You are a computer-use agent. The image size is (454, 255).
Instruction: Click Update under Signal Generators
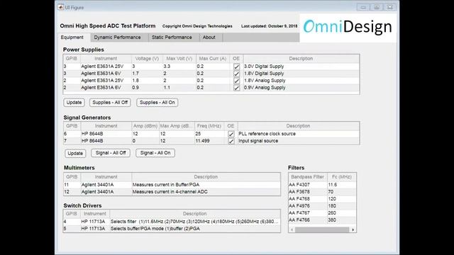pos(75,153)
